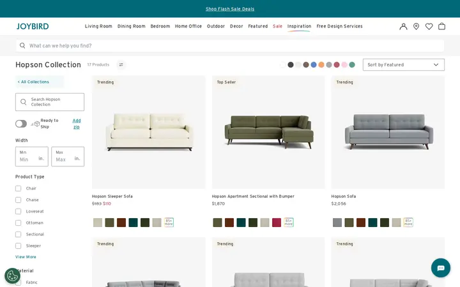
Task: Open the Home Office menu
Action: coord(188,26)
